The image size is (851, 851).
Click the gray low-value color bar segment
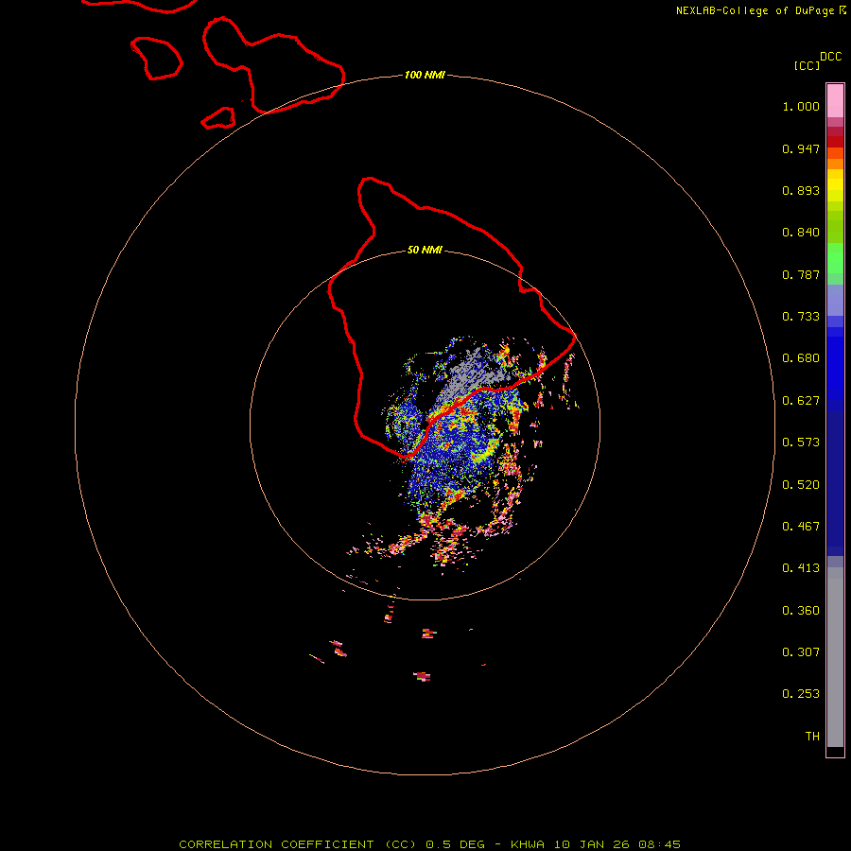point(835,657)
